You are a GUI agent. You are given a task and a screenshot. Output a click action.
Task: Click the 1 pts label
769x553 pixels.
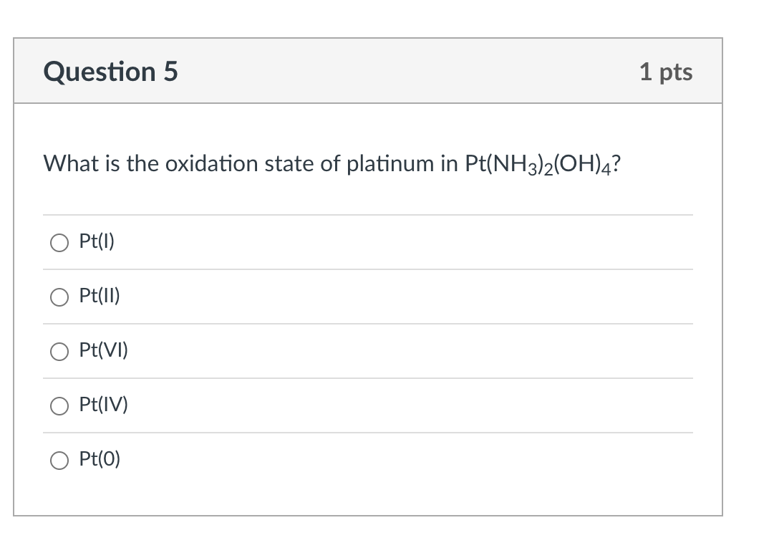[x=666, y=72]
